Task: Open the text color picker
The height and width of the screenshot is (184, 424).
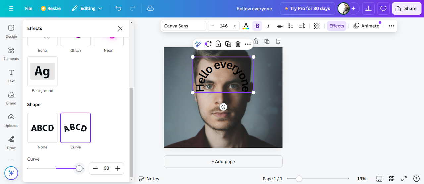Action: coord(246,26)
